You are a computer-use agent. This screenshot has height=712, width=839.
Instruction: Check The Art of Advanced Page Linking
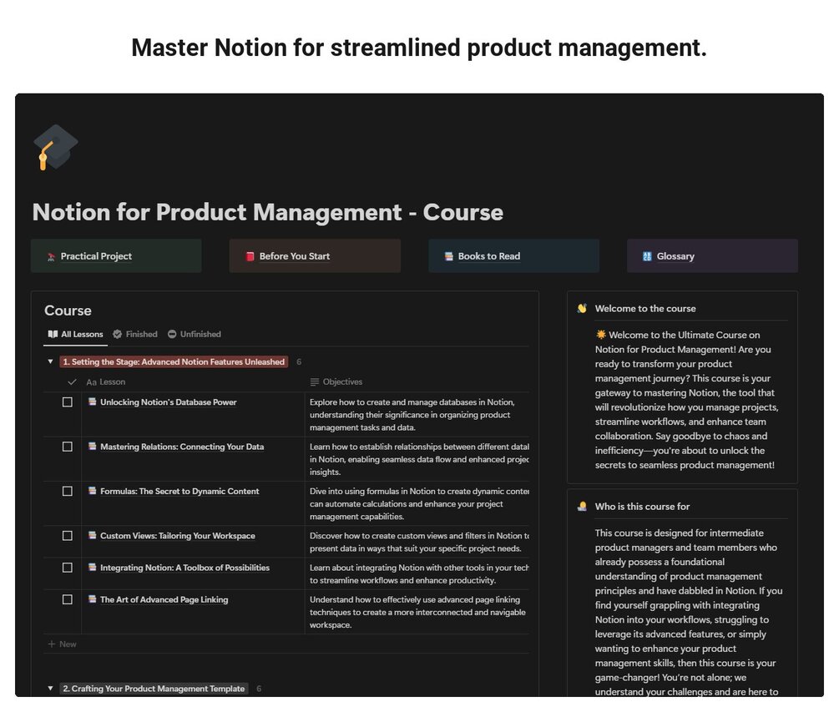(x=68, y=599)
